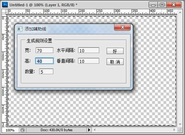This screenshot has height=135, width=185.
Task: Click the window resize grip corner
Action: (x=180, y=130)
